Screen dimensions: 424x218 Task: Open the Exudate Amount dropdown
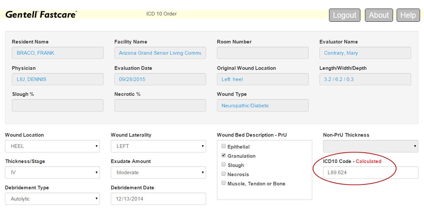point(158,172)
